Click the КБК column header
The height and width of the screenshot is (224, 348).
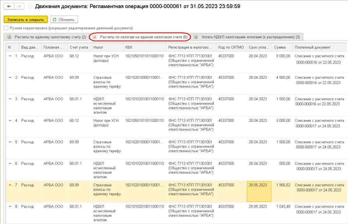[144, 47]
